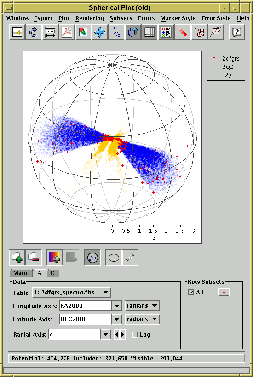Image resolution: width=253 pixels, height=377 pixels.
Task: Add auxiliary colour axis icon
Action: [x=54, y=258]
